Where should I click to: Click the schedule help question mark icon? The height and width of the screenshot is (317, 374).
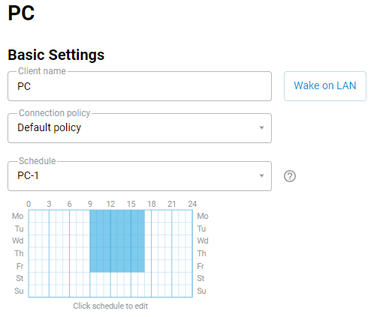(290, 176)
